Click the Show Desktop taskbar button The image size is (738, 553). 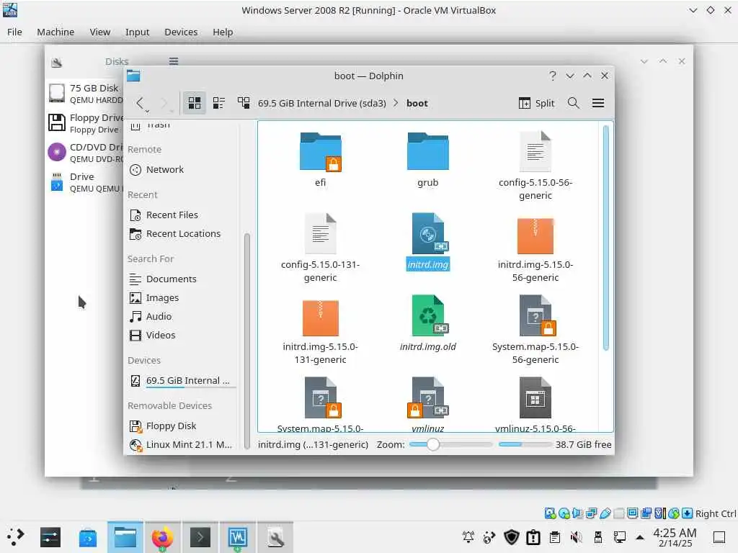tap(719, 537)
